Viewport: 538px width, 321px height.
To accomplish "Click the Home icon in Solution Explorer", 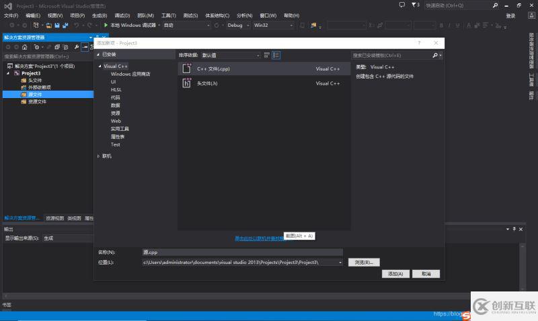I will pyautogui.click(x=24, y=47).
